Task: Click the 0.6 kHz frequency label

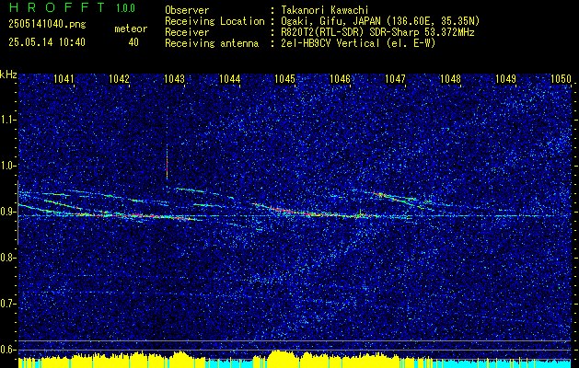Action: [x=7, y=350]
